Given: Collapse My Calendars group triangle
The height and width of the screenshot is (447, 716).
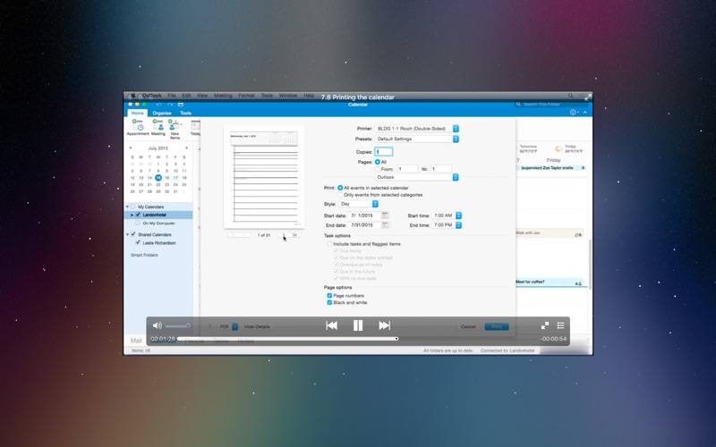Looking at the screenshot, I should pyautogui.click(x=127, y=207).
